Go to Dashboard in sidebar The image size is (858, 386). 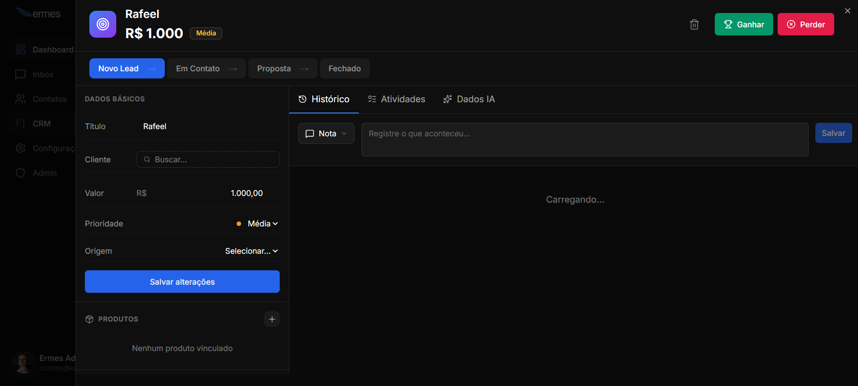coord(53,50)
